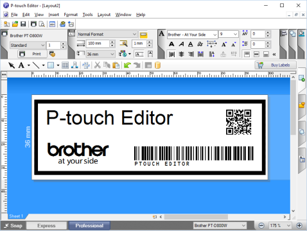Open the Normal Format dropdown
This screenshot has height=231, width=307.
click(x=107, y=34)
